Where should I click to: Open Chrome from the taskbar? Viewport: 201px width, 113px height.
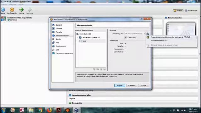pos(40,110)
